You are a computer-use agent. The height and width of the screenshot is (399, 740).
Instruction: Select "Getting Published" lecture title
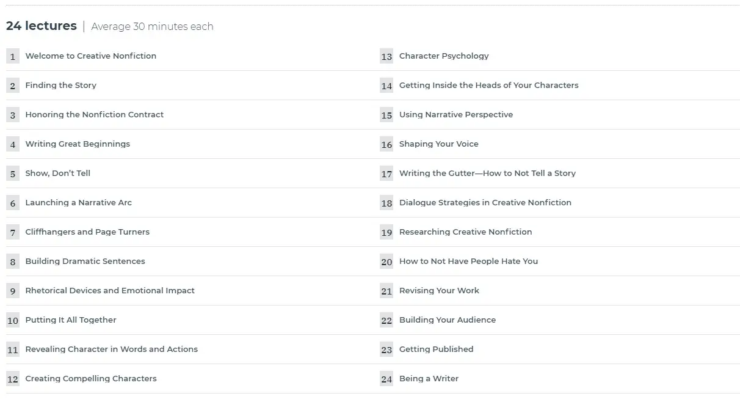click(436, 350)
